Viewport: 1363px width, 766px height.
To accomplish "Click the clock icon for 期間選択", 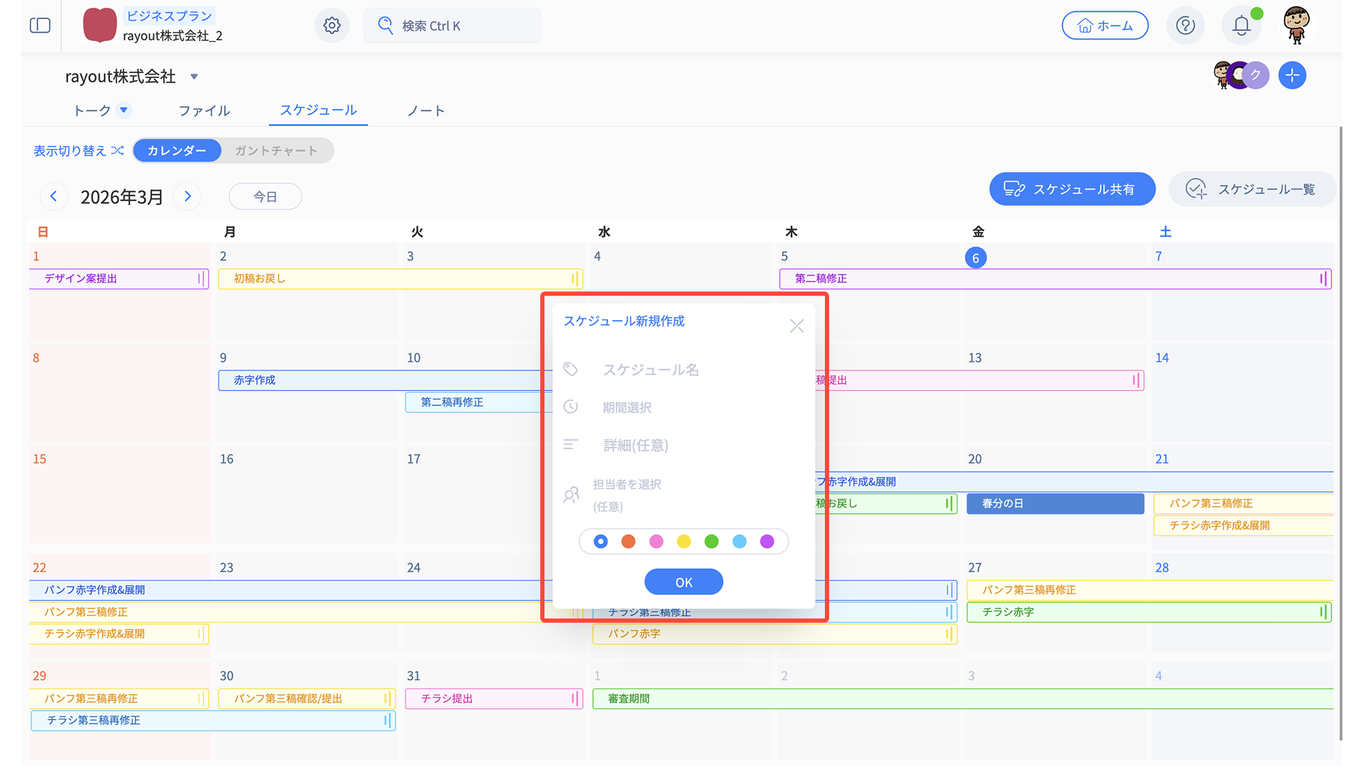I will [571, 407].
